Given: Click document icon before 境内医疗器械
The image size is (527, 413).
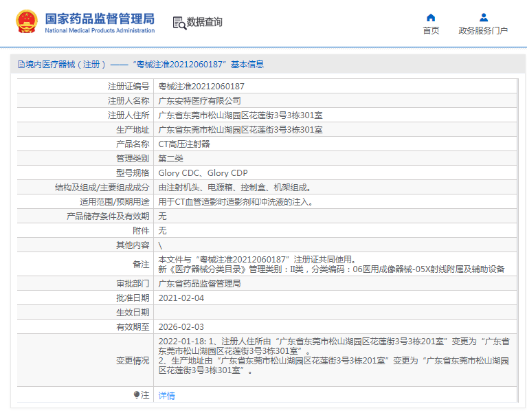Looking at the screenshot, I should (21, 64).
